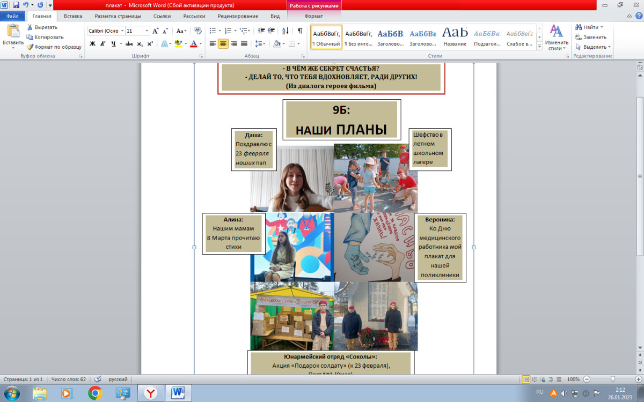
Task: Expand the numbered list dropdown arrow
Action: [237, 31]
